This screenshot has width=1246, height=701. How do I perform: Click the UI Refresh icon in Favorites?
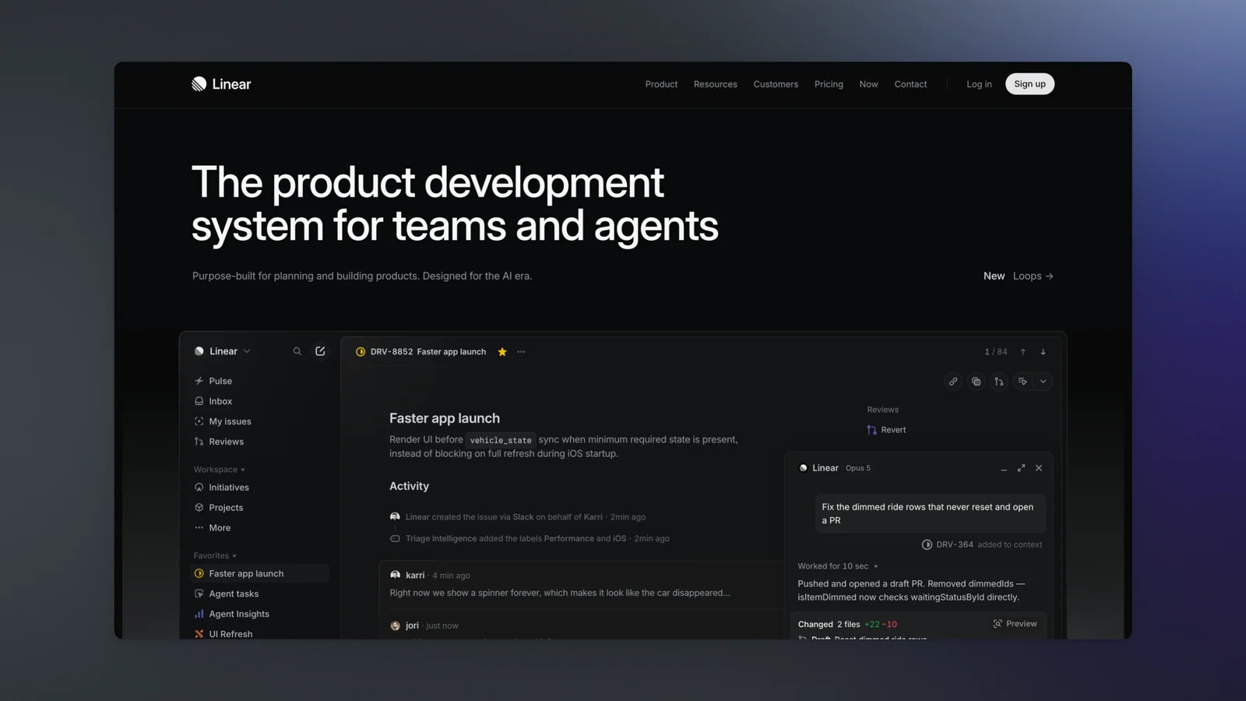(x=199, y=634)
